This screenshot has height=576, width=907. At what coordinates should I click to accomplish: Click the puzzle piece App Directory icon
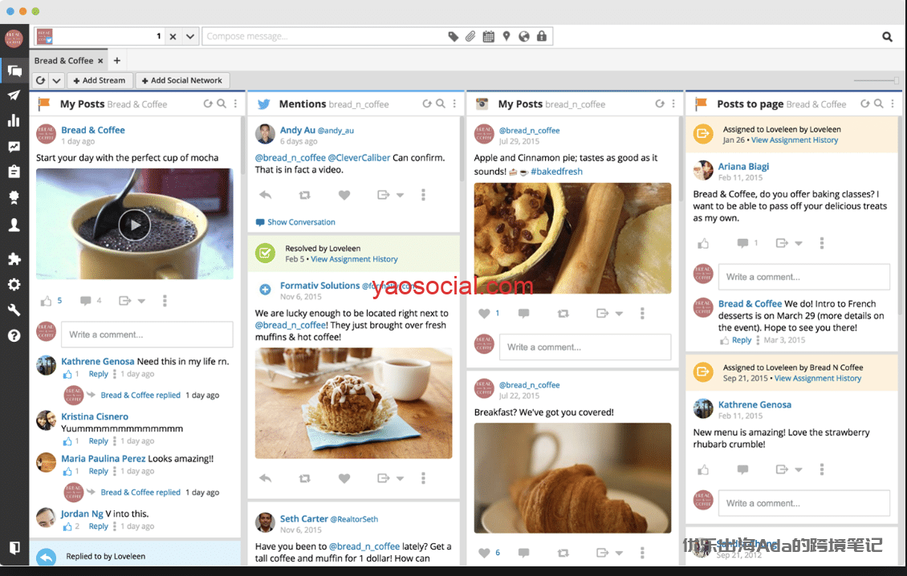(14, 259)
